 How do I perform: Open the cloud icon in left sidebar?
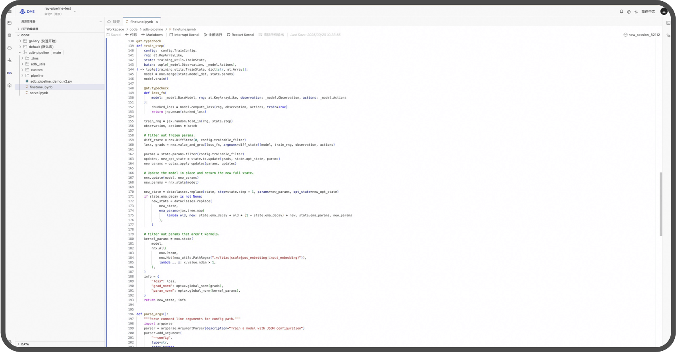[10, 48]
